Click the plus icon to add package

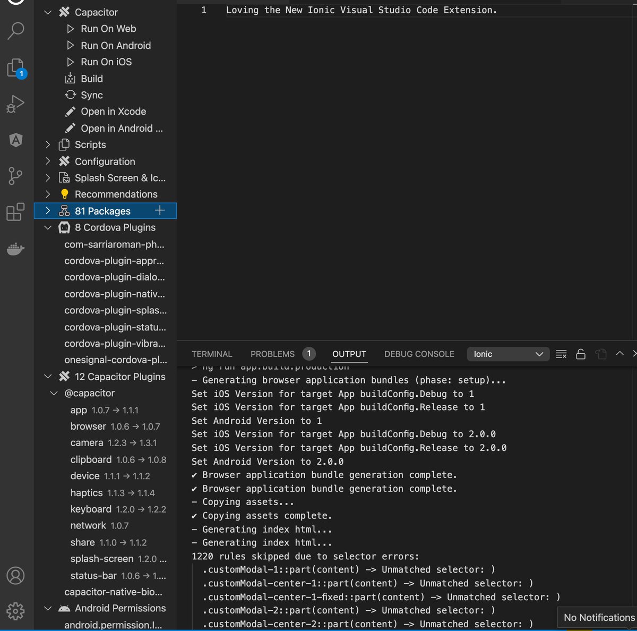[x=160, y=211]
